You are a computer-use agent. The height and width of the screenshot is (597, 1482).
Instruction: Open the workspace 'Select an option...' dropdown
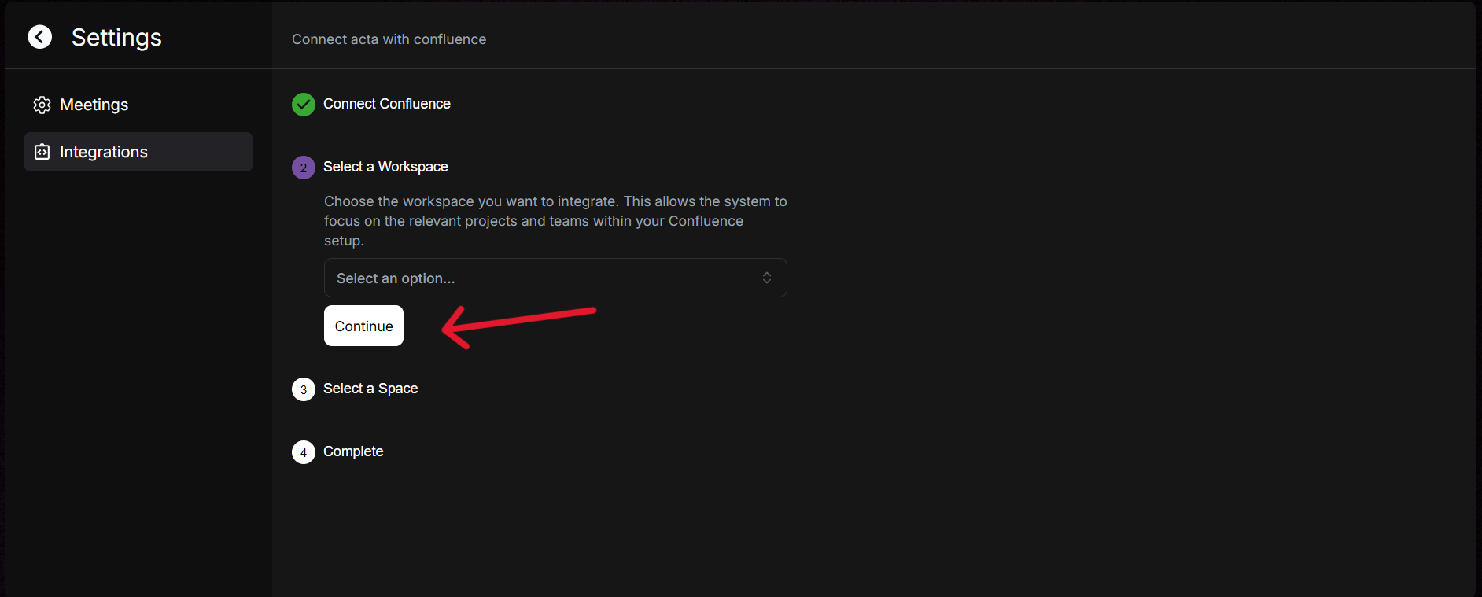pyautogui.click(x=555, y=278)
